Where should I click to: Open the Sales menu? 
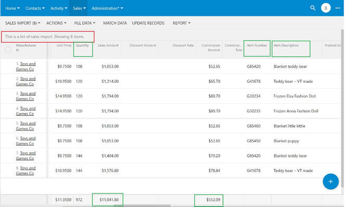[79, 8]
